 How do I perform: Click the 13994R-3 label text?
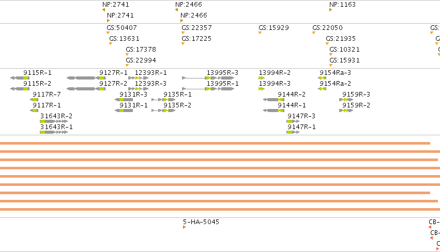[275, 84]
